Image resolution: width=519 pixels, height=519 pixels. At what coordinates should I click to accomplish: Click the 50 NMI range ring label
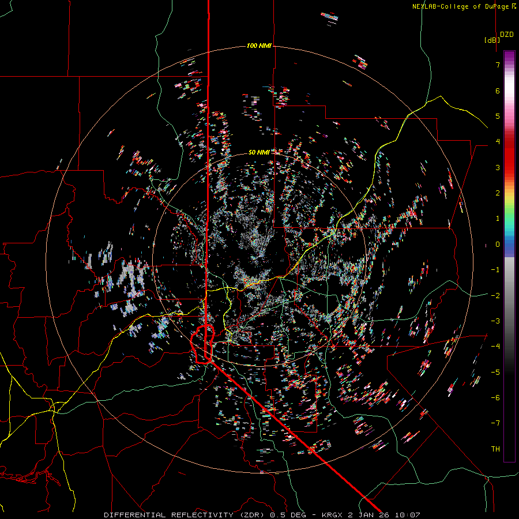click(259, 152)
